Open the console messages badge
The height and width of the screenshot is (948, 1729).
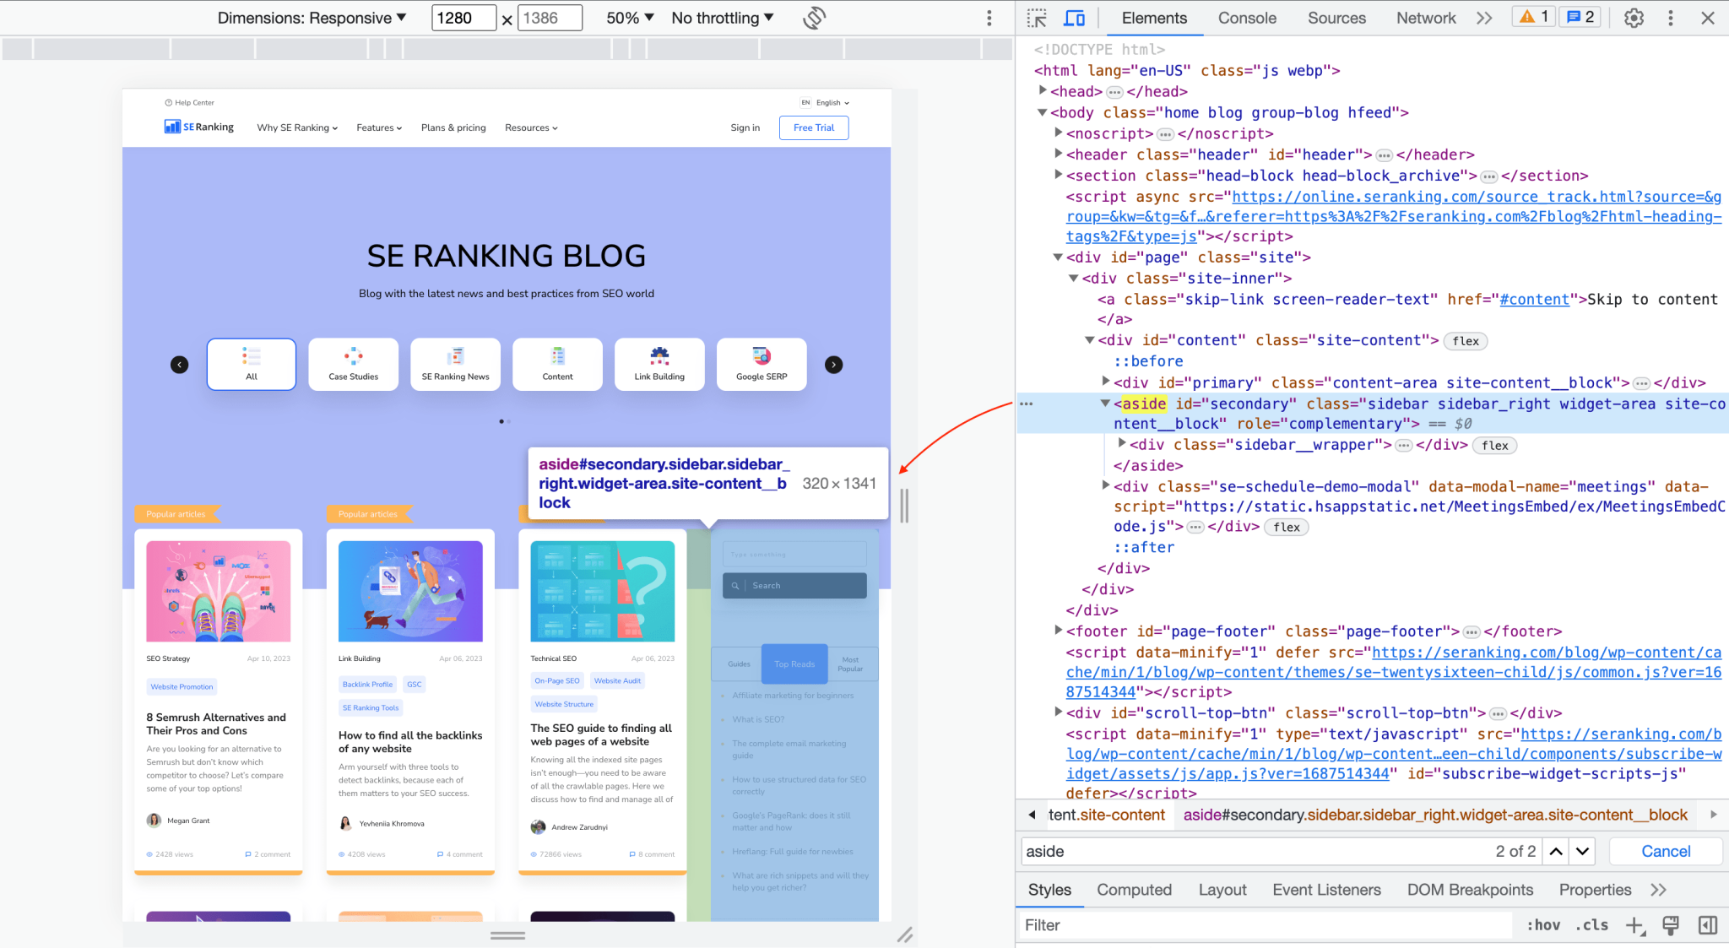[x=1580, y=16]
